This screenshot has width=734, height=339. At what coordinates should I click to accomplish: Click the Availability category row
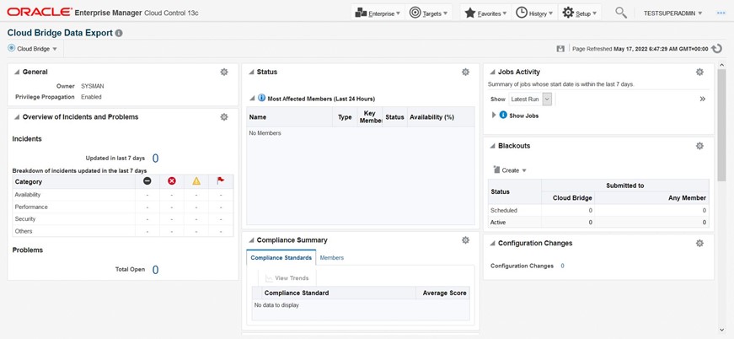[123, 195]
